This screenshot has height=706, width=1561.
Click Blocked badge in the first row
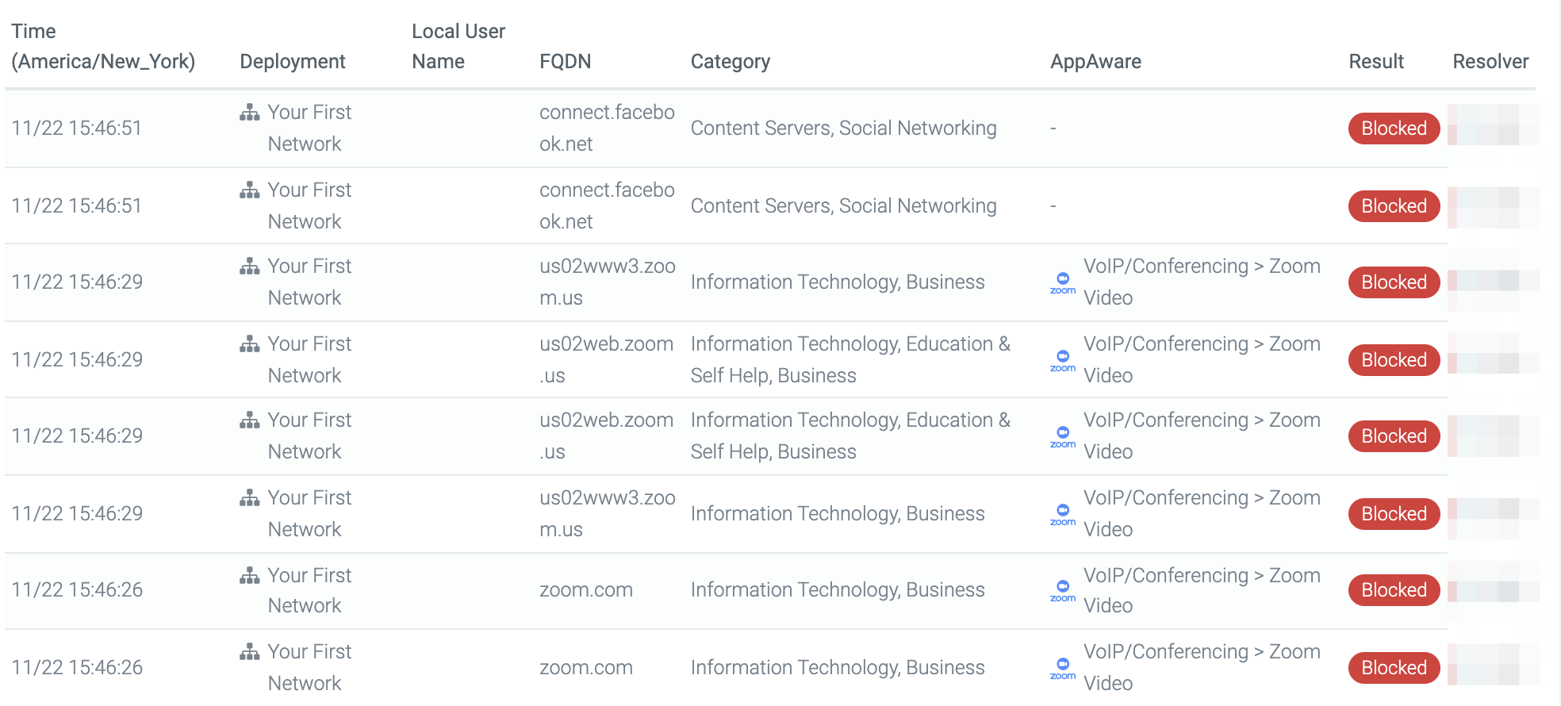pyautogui.click(x=1394, y=128)
